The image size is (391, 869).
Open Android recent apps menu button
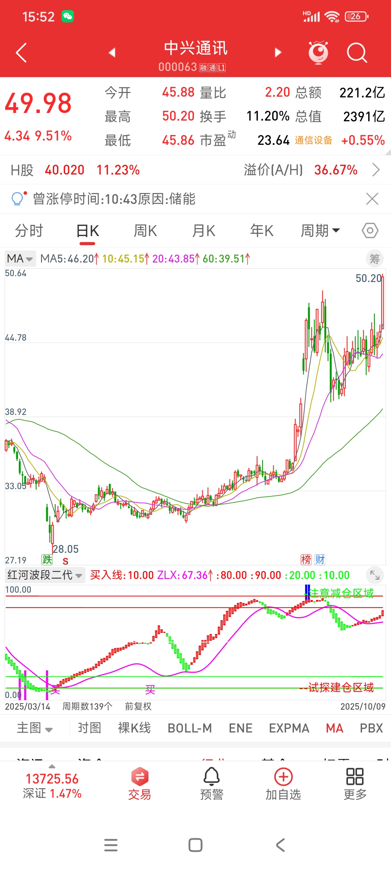pos(111,845)
